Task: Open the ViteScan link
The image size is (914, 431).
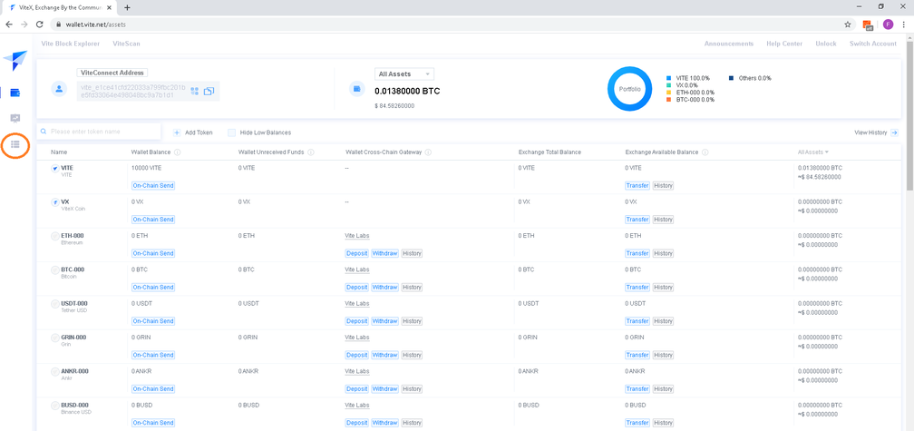Action: (x=127, y=44)
